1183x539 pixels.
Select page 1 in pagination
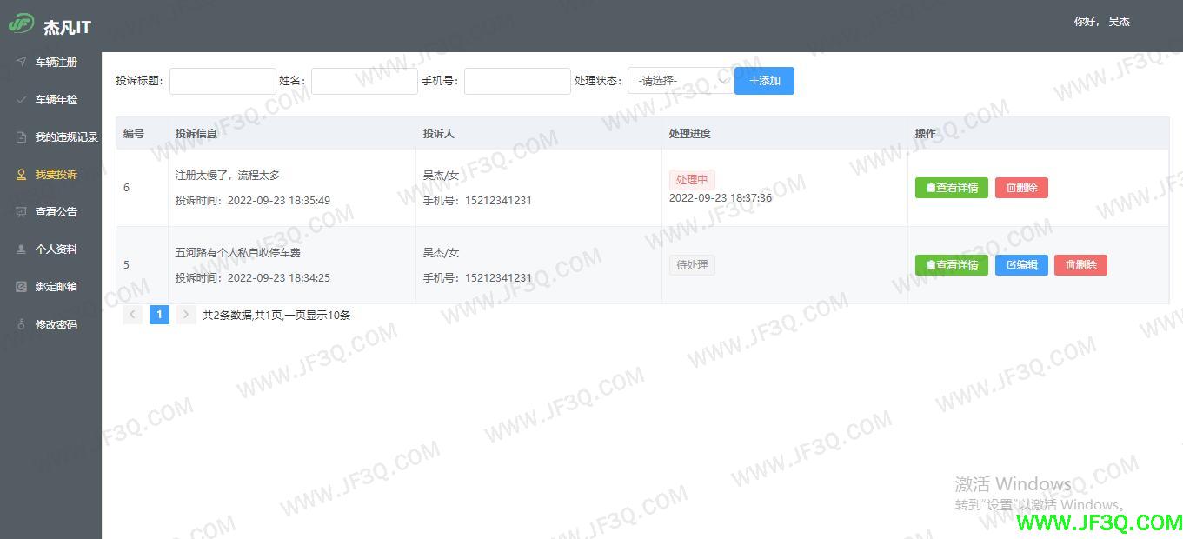tap(159, 314)
